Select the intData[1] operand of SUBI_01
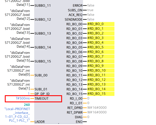This screenshot has height=125, width=156. 19,84
